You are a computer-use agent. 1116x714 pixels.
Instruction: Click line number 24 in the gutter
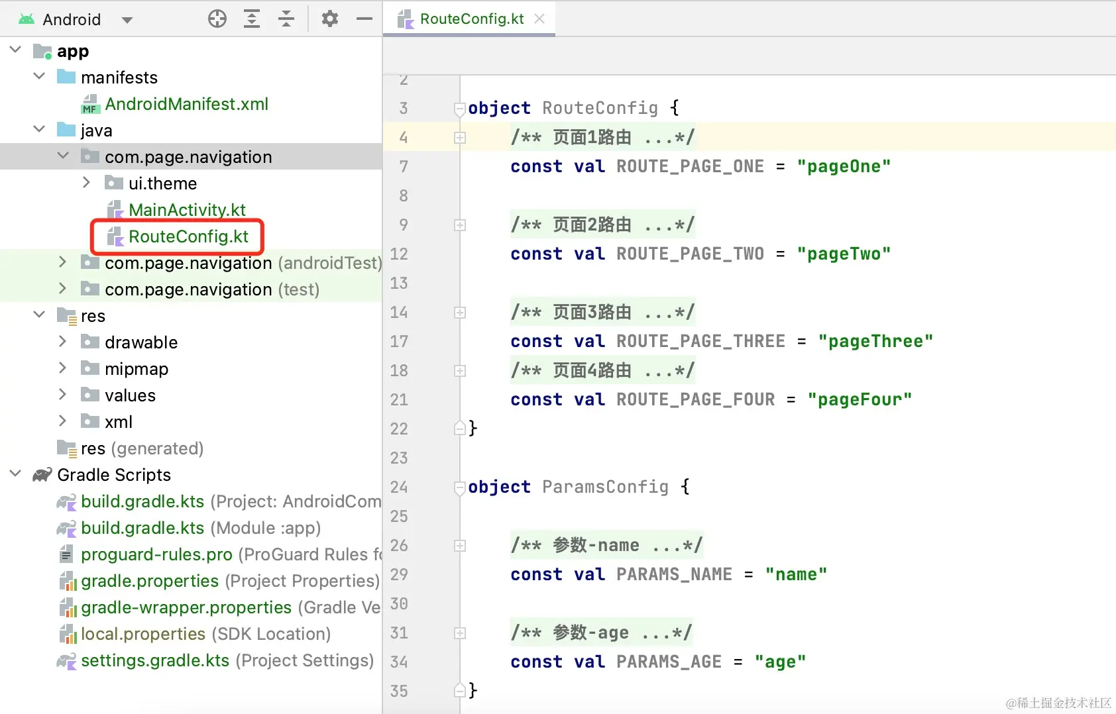click(399, 487)
